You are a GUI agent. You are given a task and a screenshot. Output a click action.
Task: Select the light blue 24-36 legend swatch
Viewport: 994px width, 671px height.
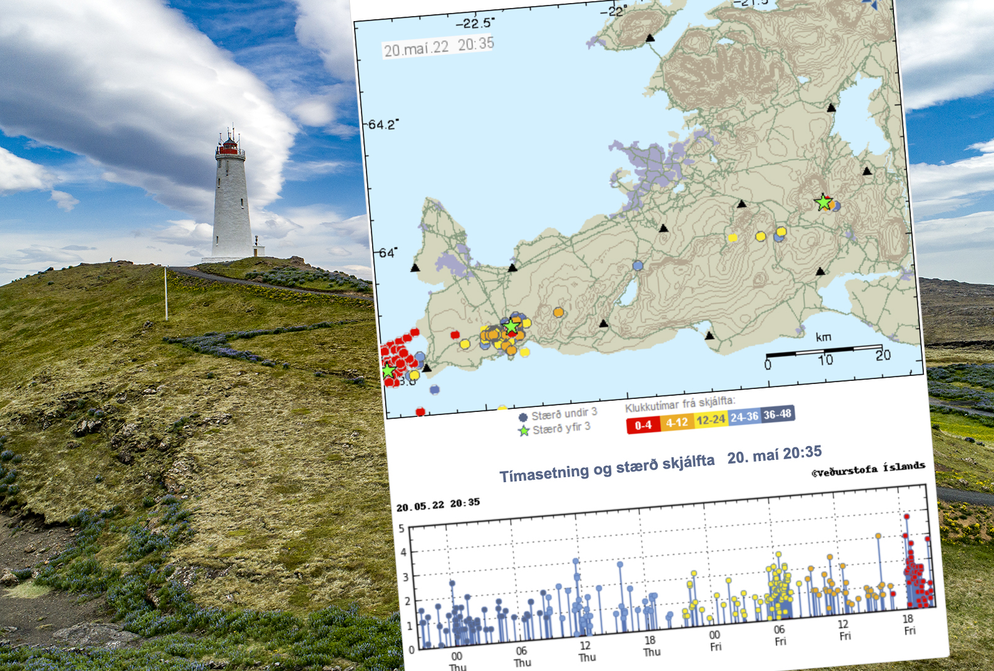click(x=744, y=417)
